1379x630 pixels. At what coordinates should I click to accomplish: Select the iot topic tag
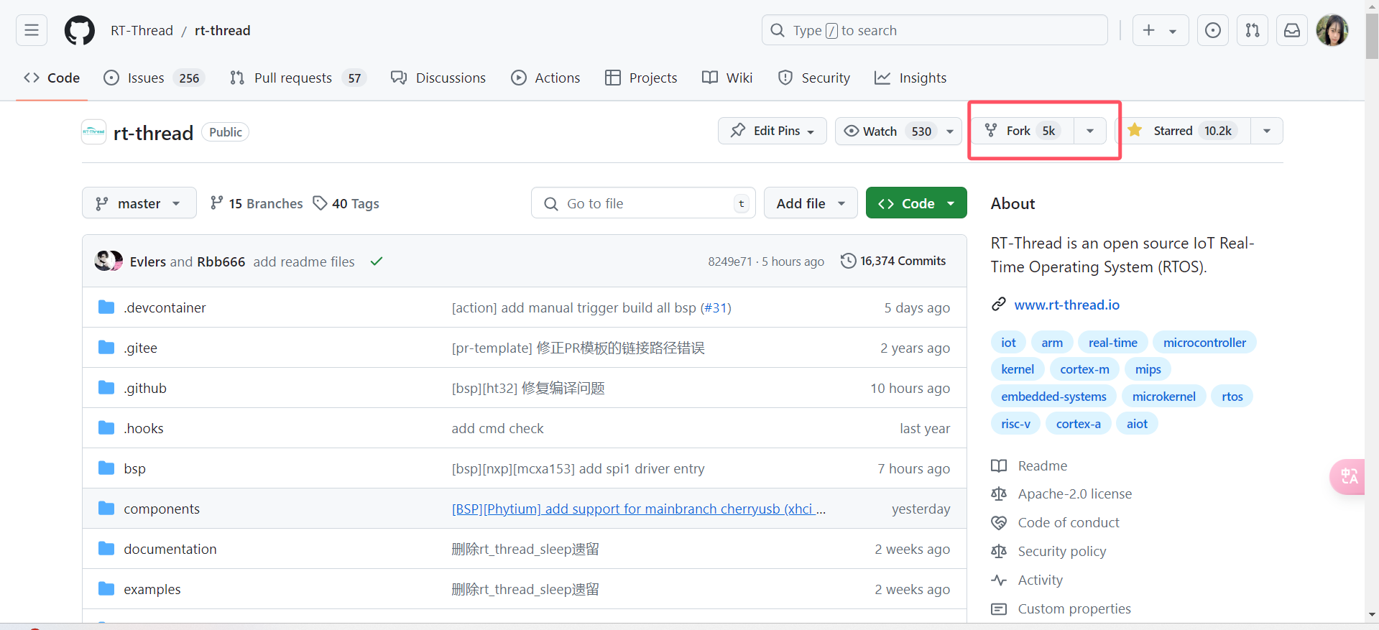click(x=1008, y=343)
